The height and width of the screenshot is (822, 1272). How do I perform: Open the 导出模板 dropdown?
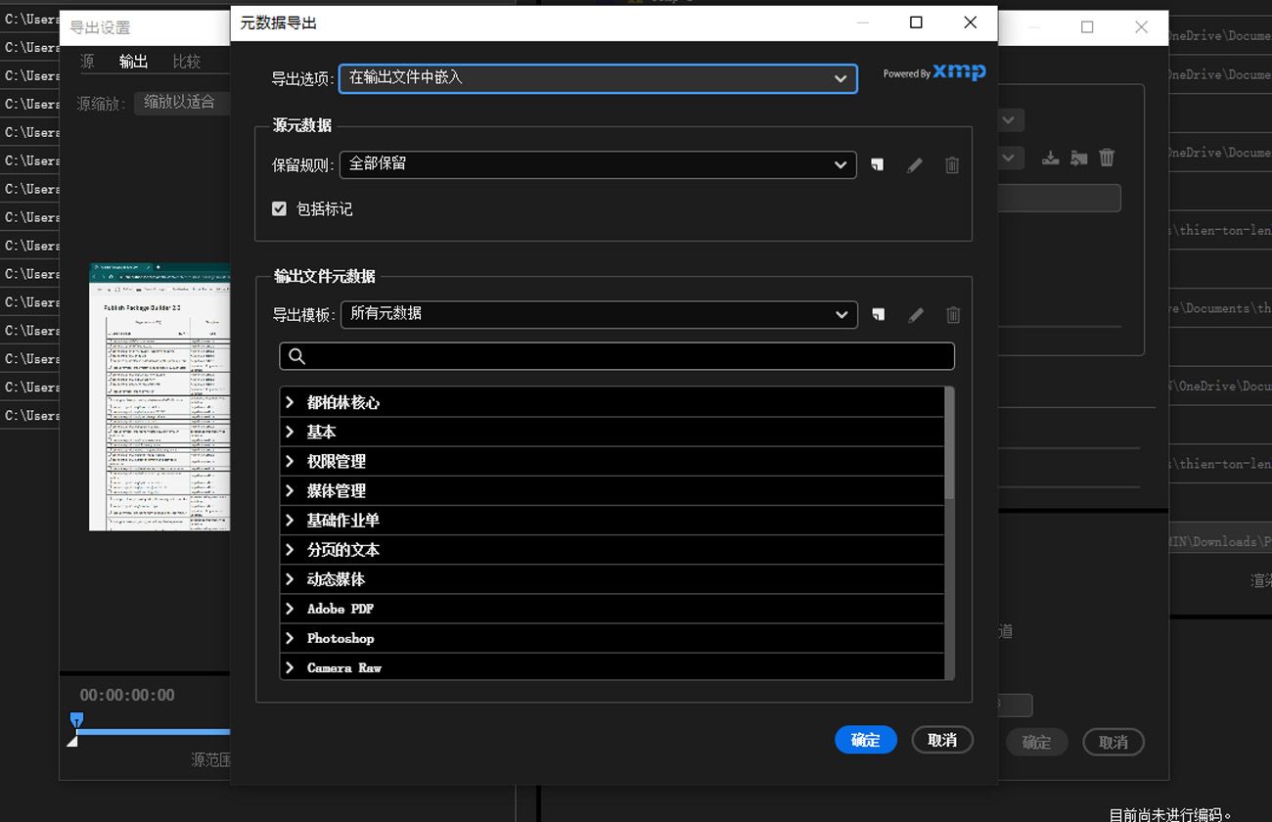click(x=599, y=314)
